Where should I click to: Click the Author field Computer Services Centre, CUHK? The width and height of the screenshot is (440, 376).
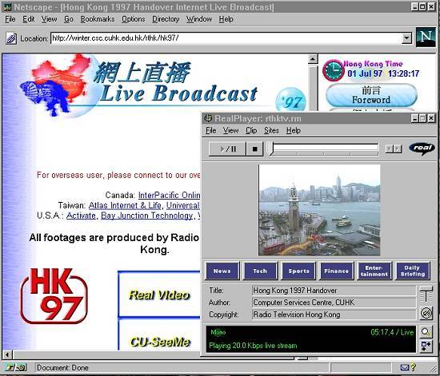pyautogui.click(x=304, y=303)
